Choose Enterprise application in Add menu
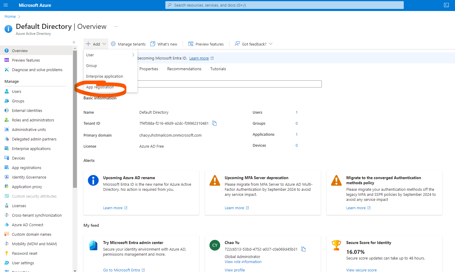 (105, 76)
